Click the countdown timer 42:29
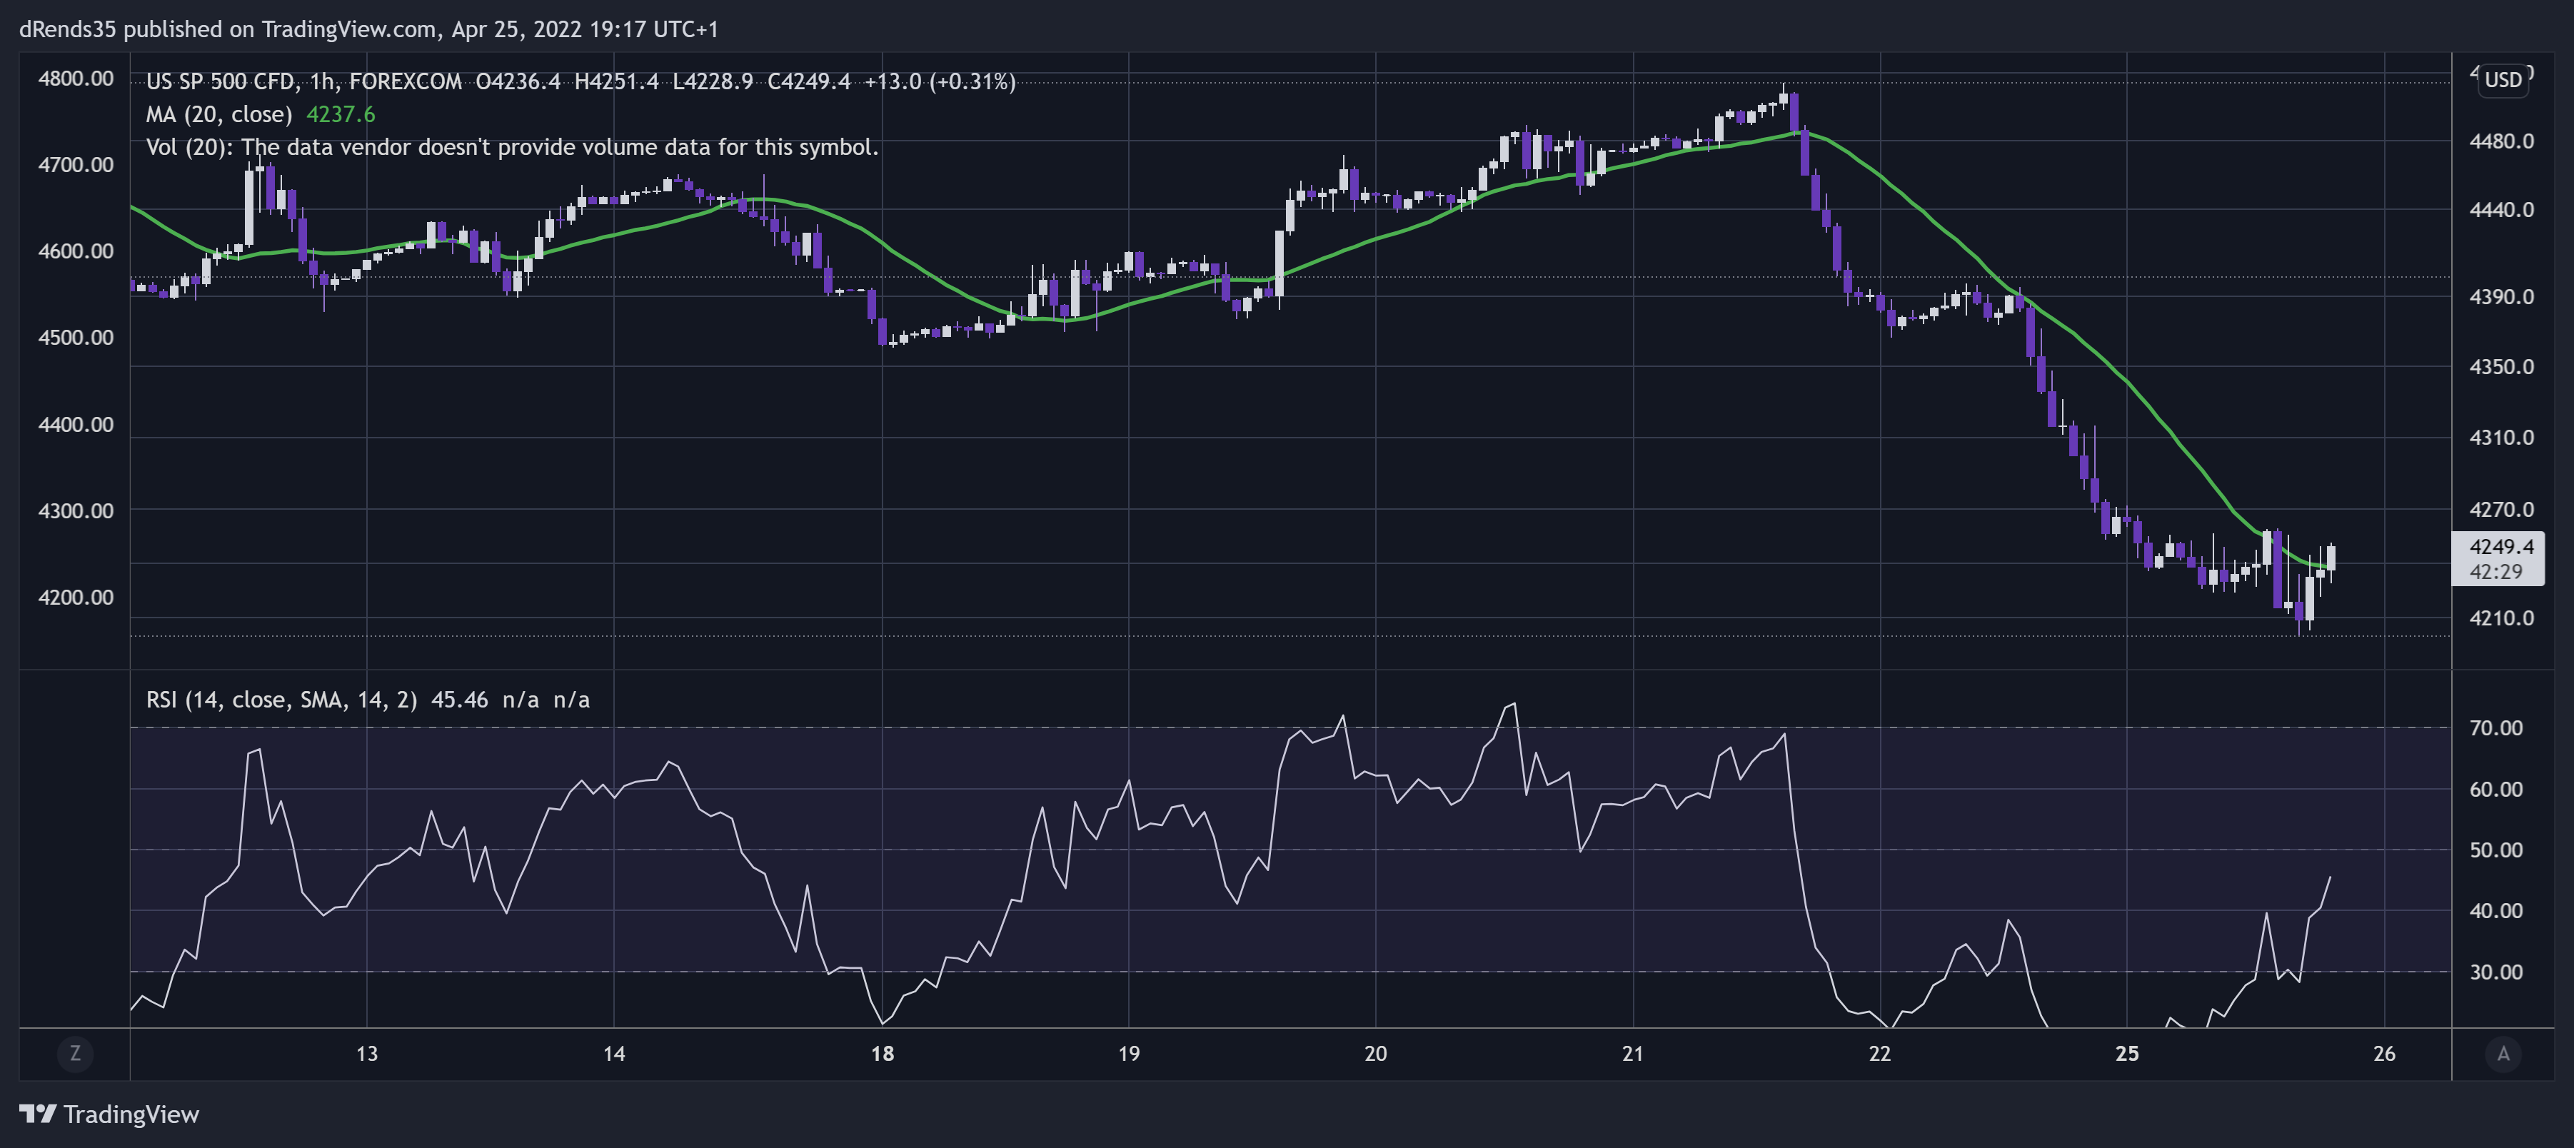 click(x=2496, y=572)
